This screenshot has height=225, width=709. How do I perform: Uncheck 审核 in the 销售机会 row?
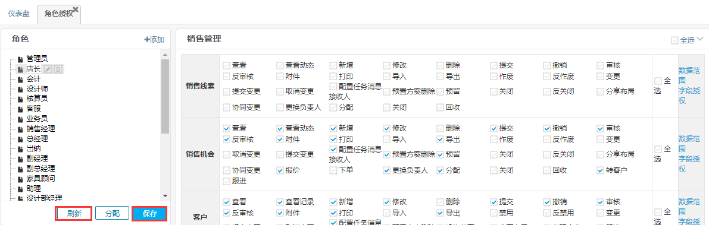click(x=600, y=128)
